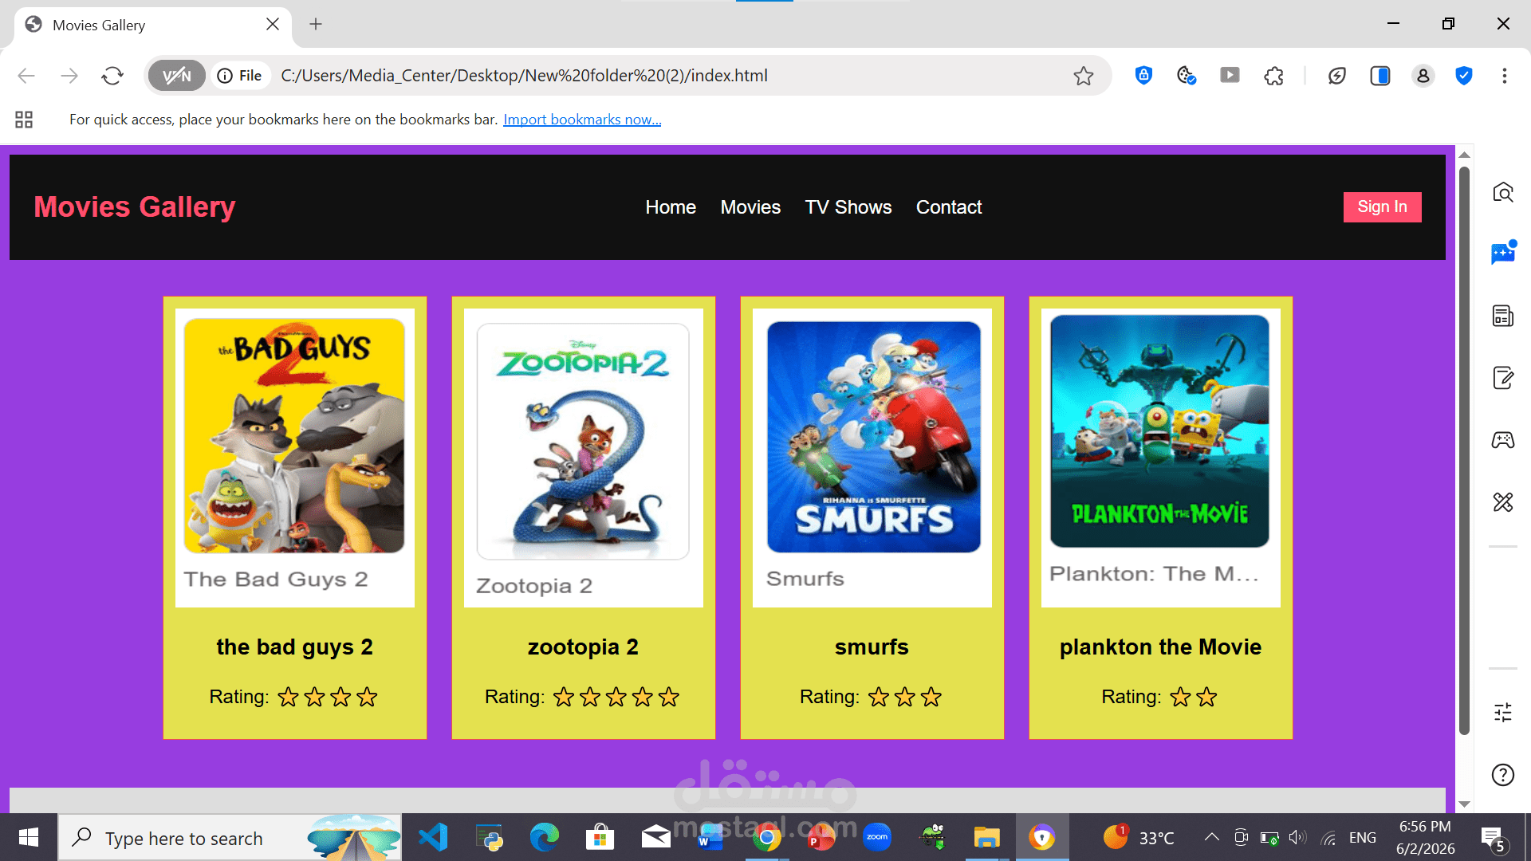Open the cookie manager extension icon
The width and height of the screenshot is (1531, 861).
(x=1187, y=76)
